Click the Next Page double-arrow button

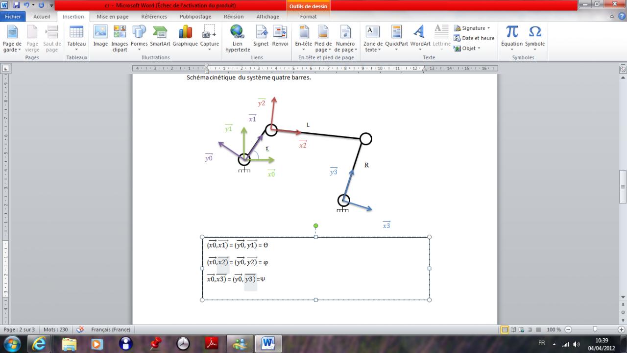coord(623,319)
